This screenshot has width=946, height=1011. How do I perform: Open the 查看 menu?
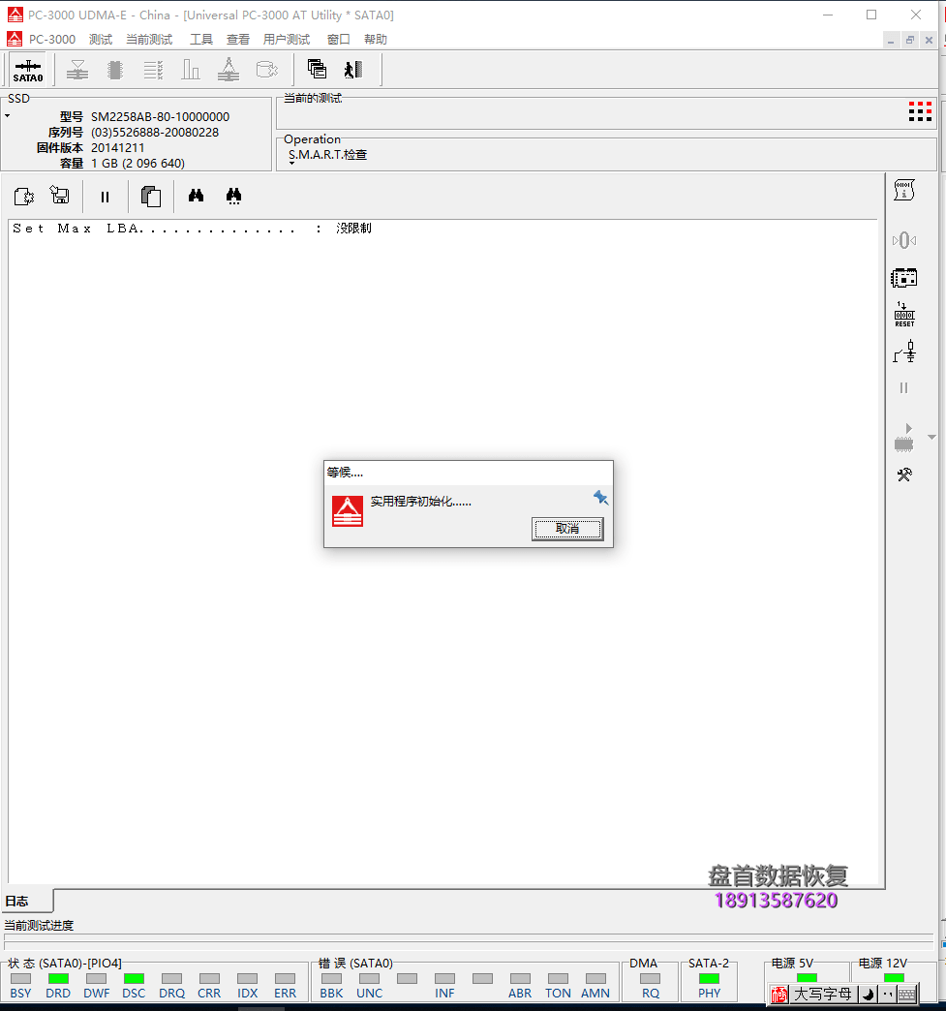click(x=238, y=40)
